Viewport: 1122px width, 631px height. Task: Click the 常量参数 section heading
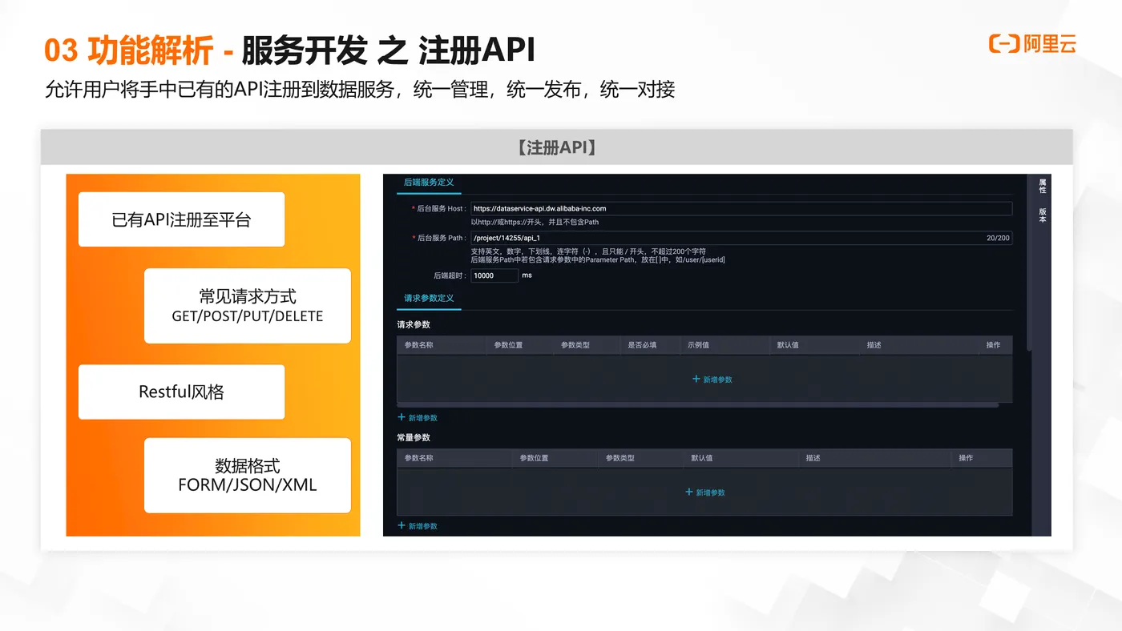414,438
